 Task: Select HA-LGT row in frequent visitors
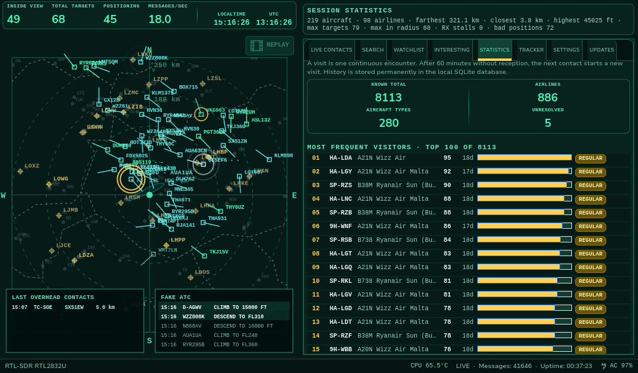pyautogui.click(x=468, y=254)
